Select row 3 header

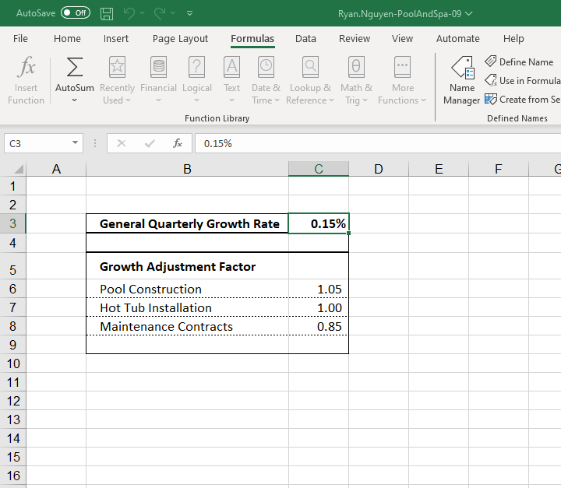(13, 223)
